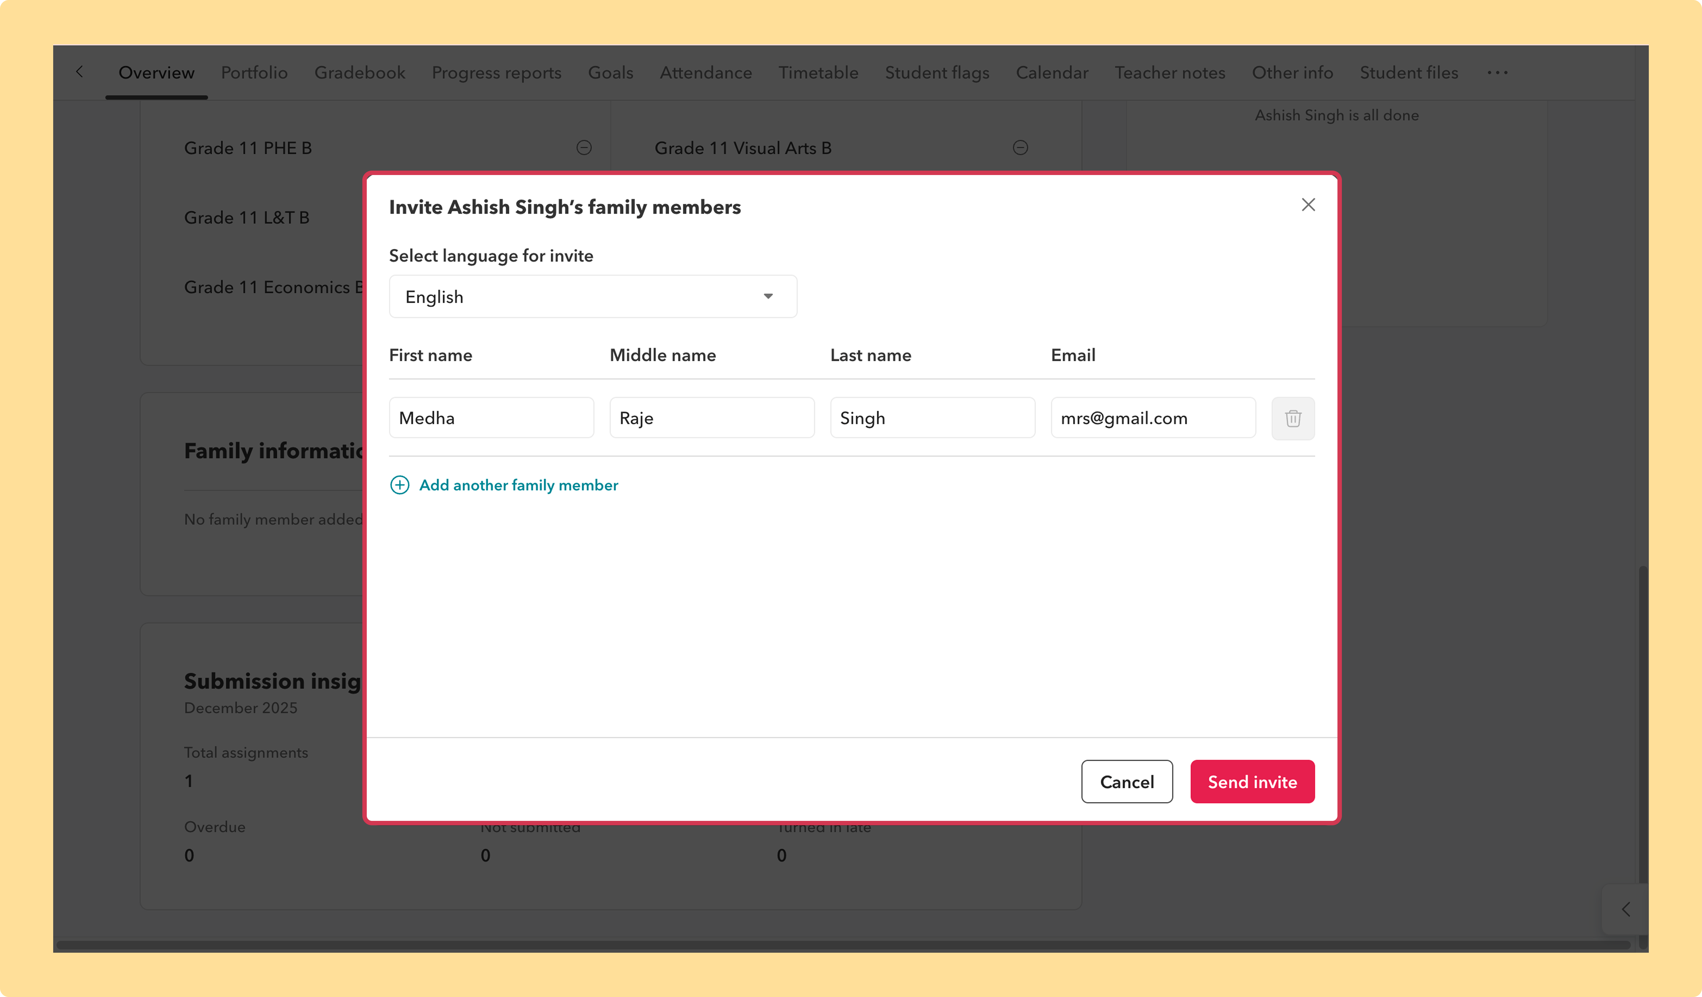The height and width of the screenshot is (997, 1702).
Task: Click the plus icon to add family member
Action: [400, 485]
